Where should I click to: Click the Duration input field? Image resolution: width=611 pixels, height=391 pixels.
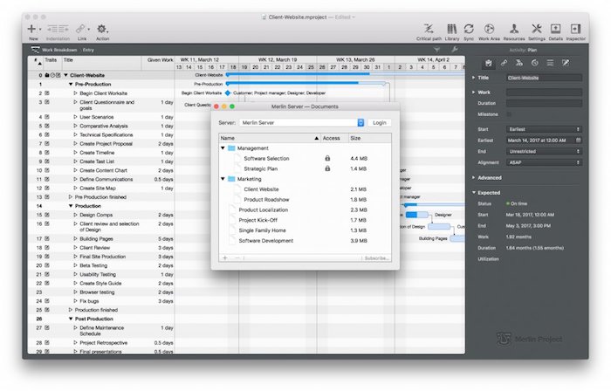[x=544, y=103]
